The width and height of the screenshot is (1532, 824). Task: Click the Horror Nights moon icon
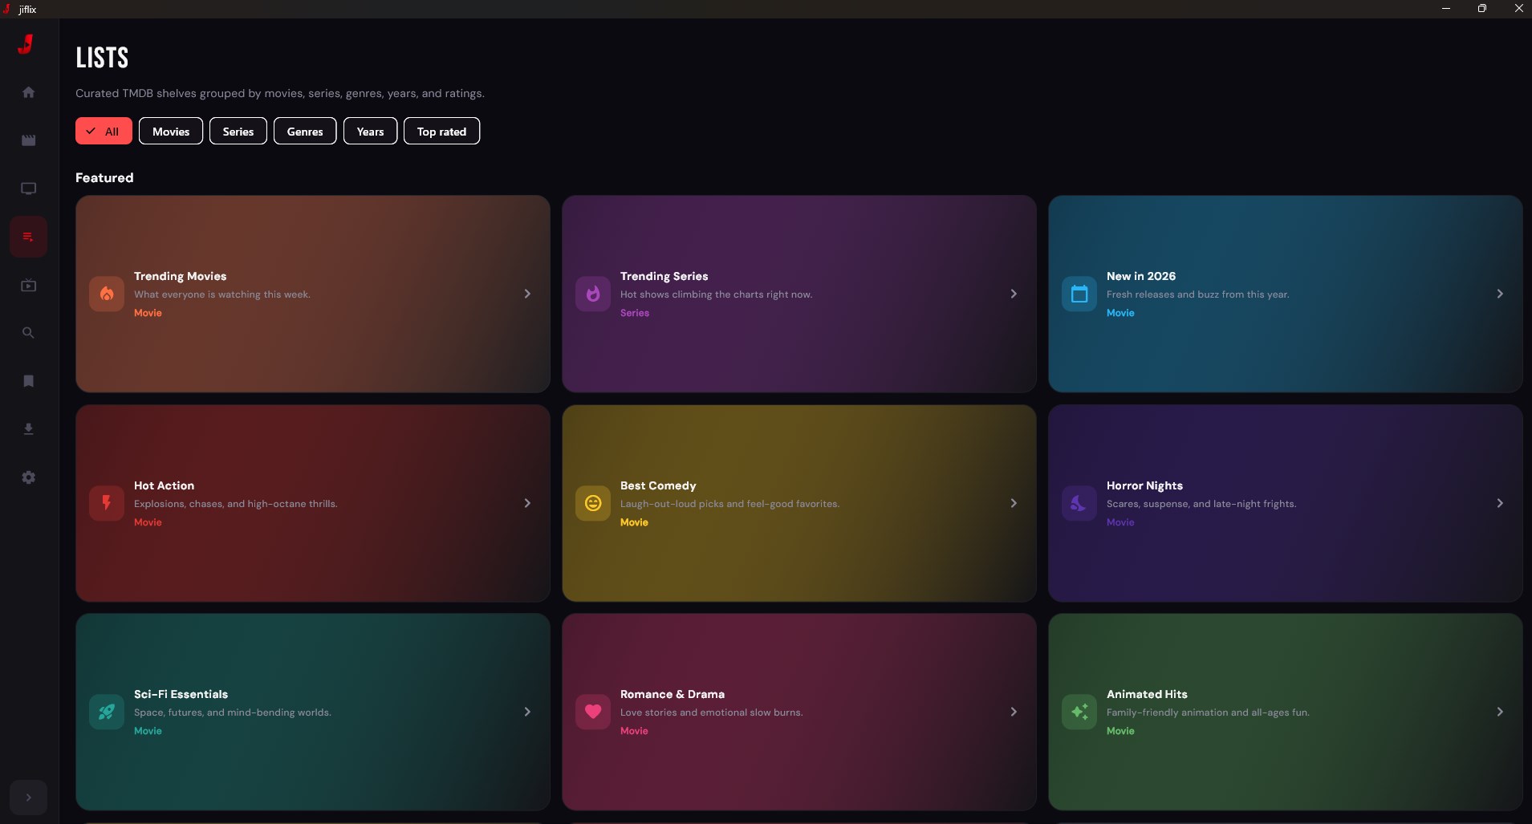tap(1079, 503)
